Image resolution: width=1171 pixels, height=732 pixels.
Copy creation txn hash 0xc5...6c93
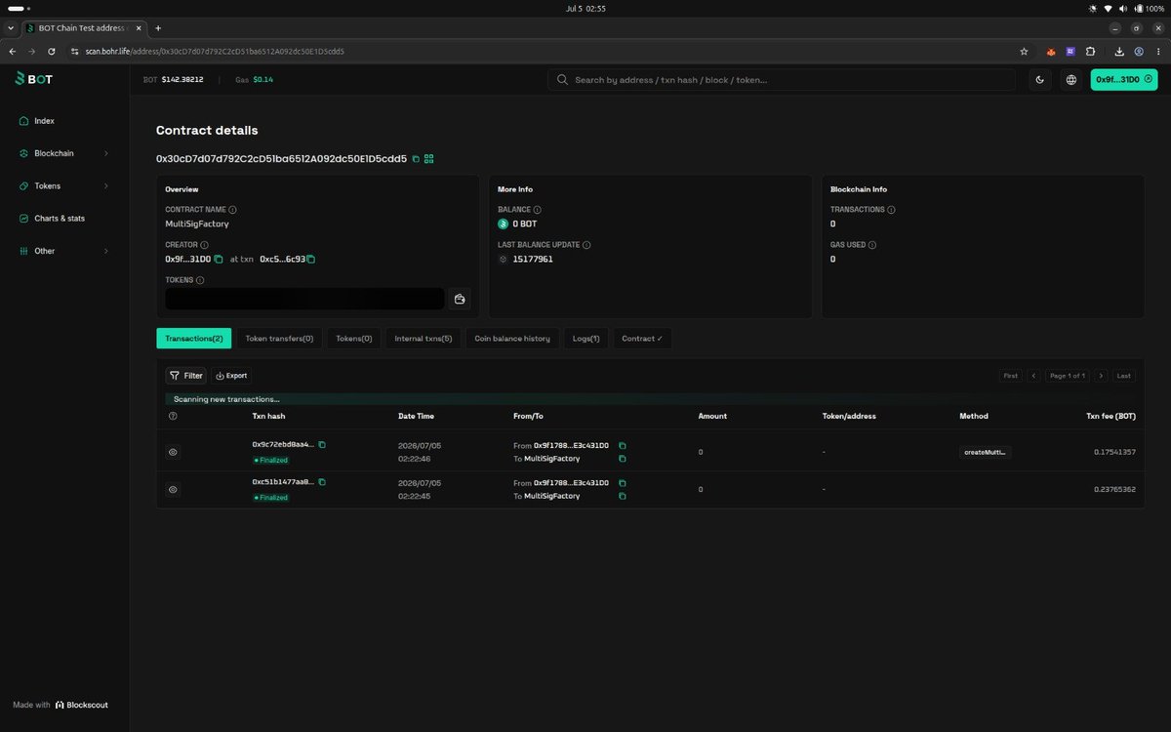pos(310,260)
